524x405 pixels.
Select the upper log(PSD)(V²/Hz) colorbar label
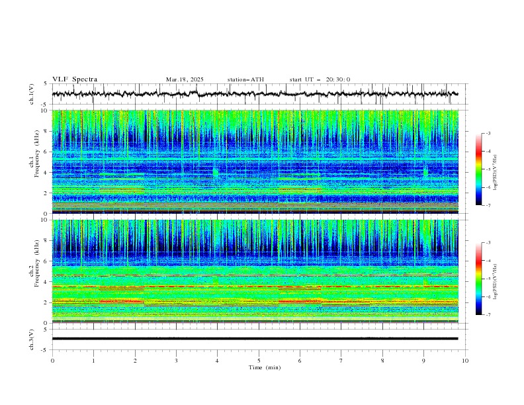[496, 173]
